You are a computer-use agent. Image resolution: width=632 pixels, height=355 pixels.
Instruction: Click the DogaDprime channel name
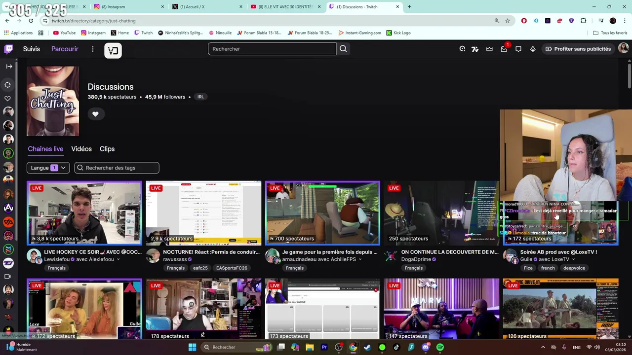click(x=416, y=259)
